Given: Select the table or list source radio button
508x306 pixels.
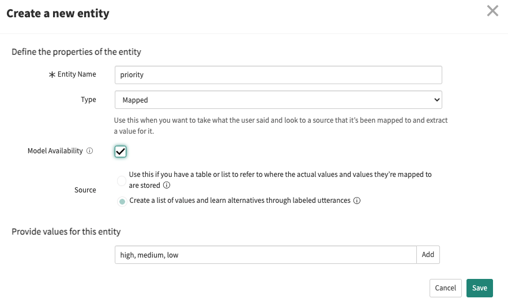Looking at the screenshot, I should [x=122, y=181].
